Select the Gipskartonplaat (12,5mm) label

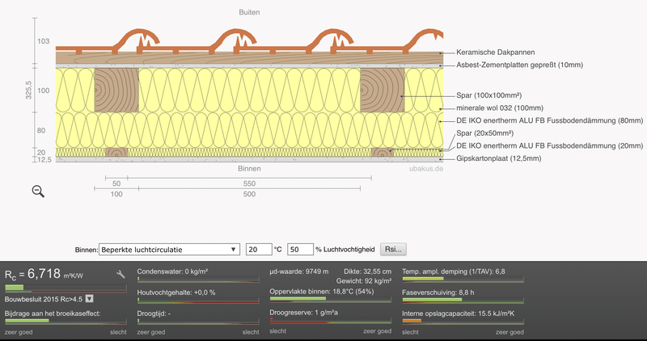pos(498,158)
